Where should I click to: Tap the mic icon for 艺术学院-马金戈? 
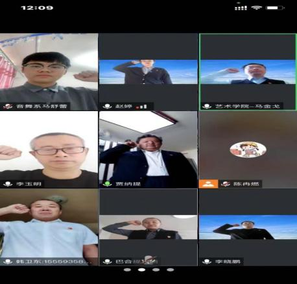point(206,107)
